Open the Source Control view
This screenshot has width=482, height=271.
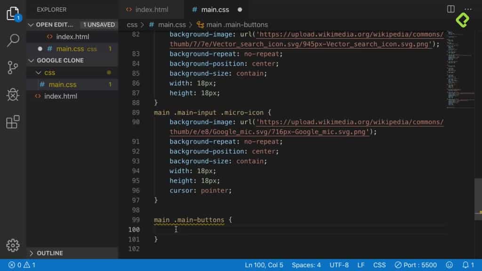point(12,68)
